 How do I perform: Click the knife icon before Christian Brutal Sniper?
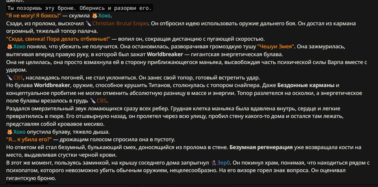(x=89, y=24)
